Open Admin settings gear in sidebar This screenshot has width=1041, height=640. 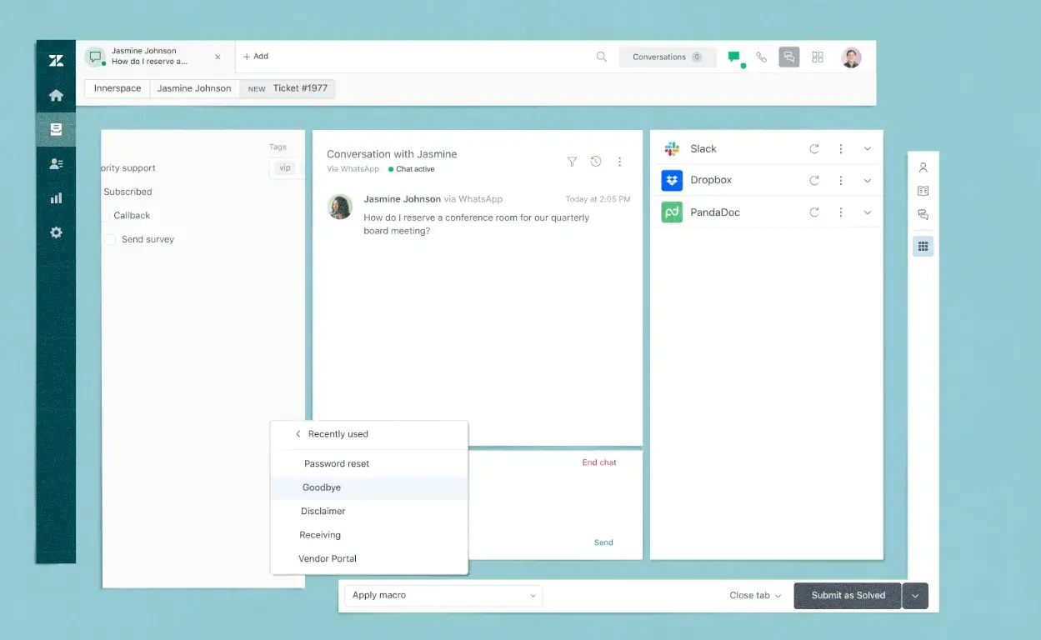click(56, 232)
